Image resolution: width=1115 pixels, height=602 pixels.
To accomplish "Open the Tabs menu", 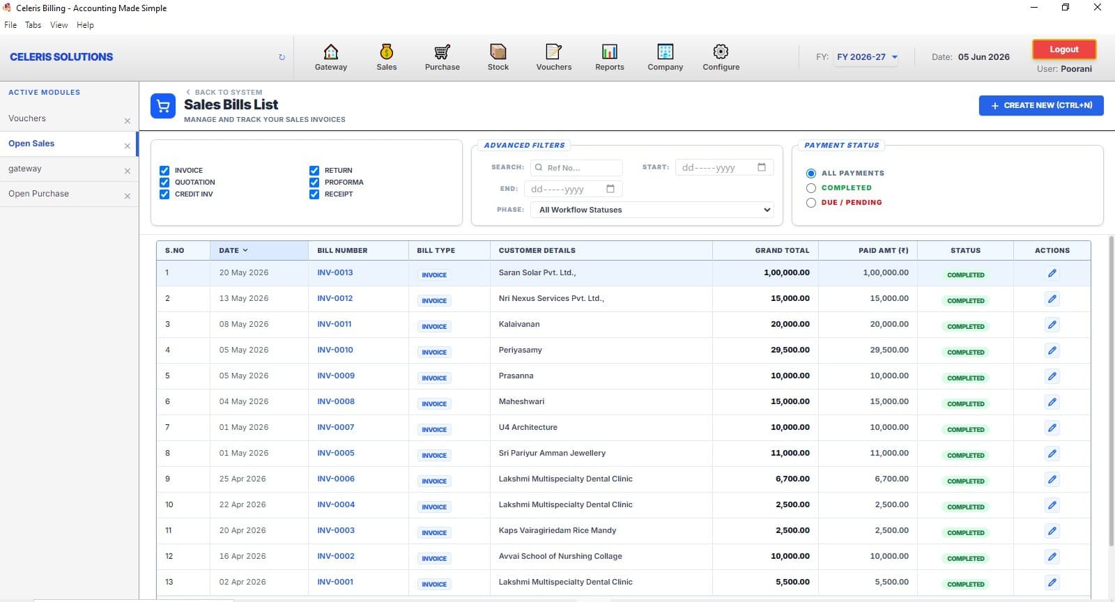I will (33, 25).
